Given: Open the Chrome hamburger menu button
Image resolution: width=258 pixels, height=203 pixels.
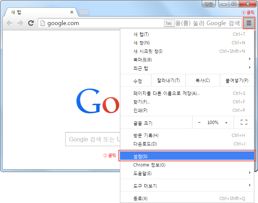Looking at the screenshot, I should [249, 23].
